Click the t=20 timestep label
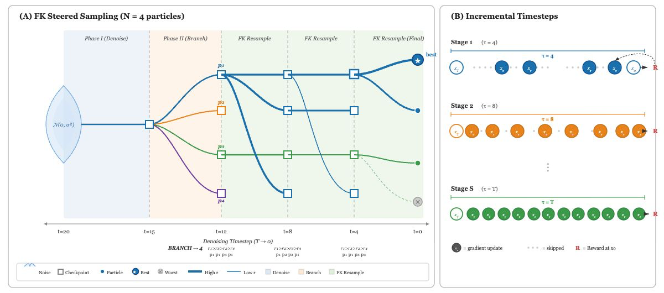664x293 pixels. point(64,232)
